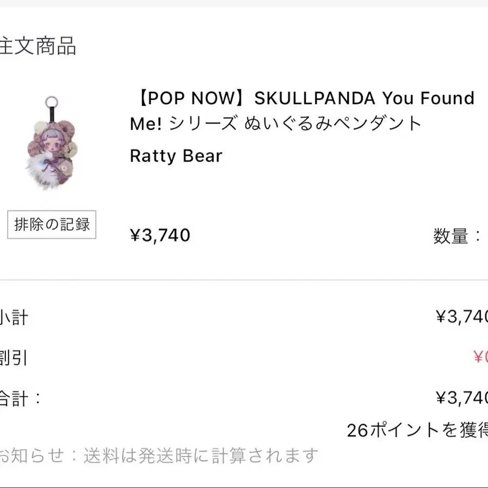This screenshot has height=488, width=488.
Task: Click the red discount amount value
Action: coord(479,357)
